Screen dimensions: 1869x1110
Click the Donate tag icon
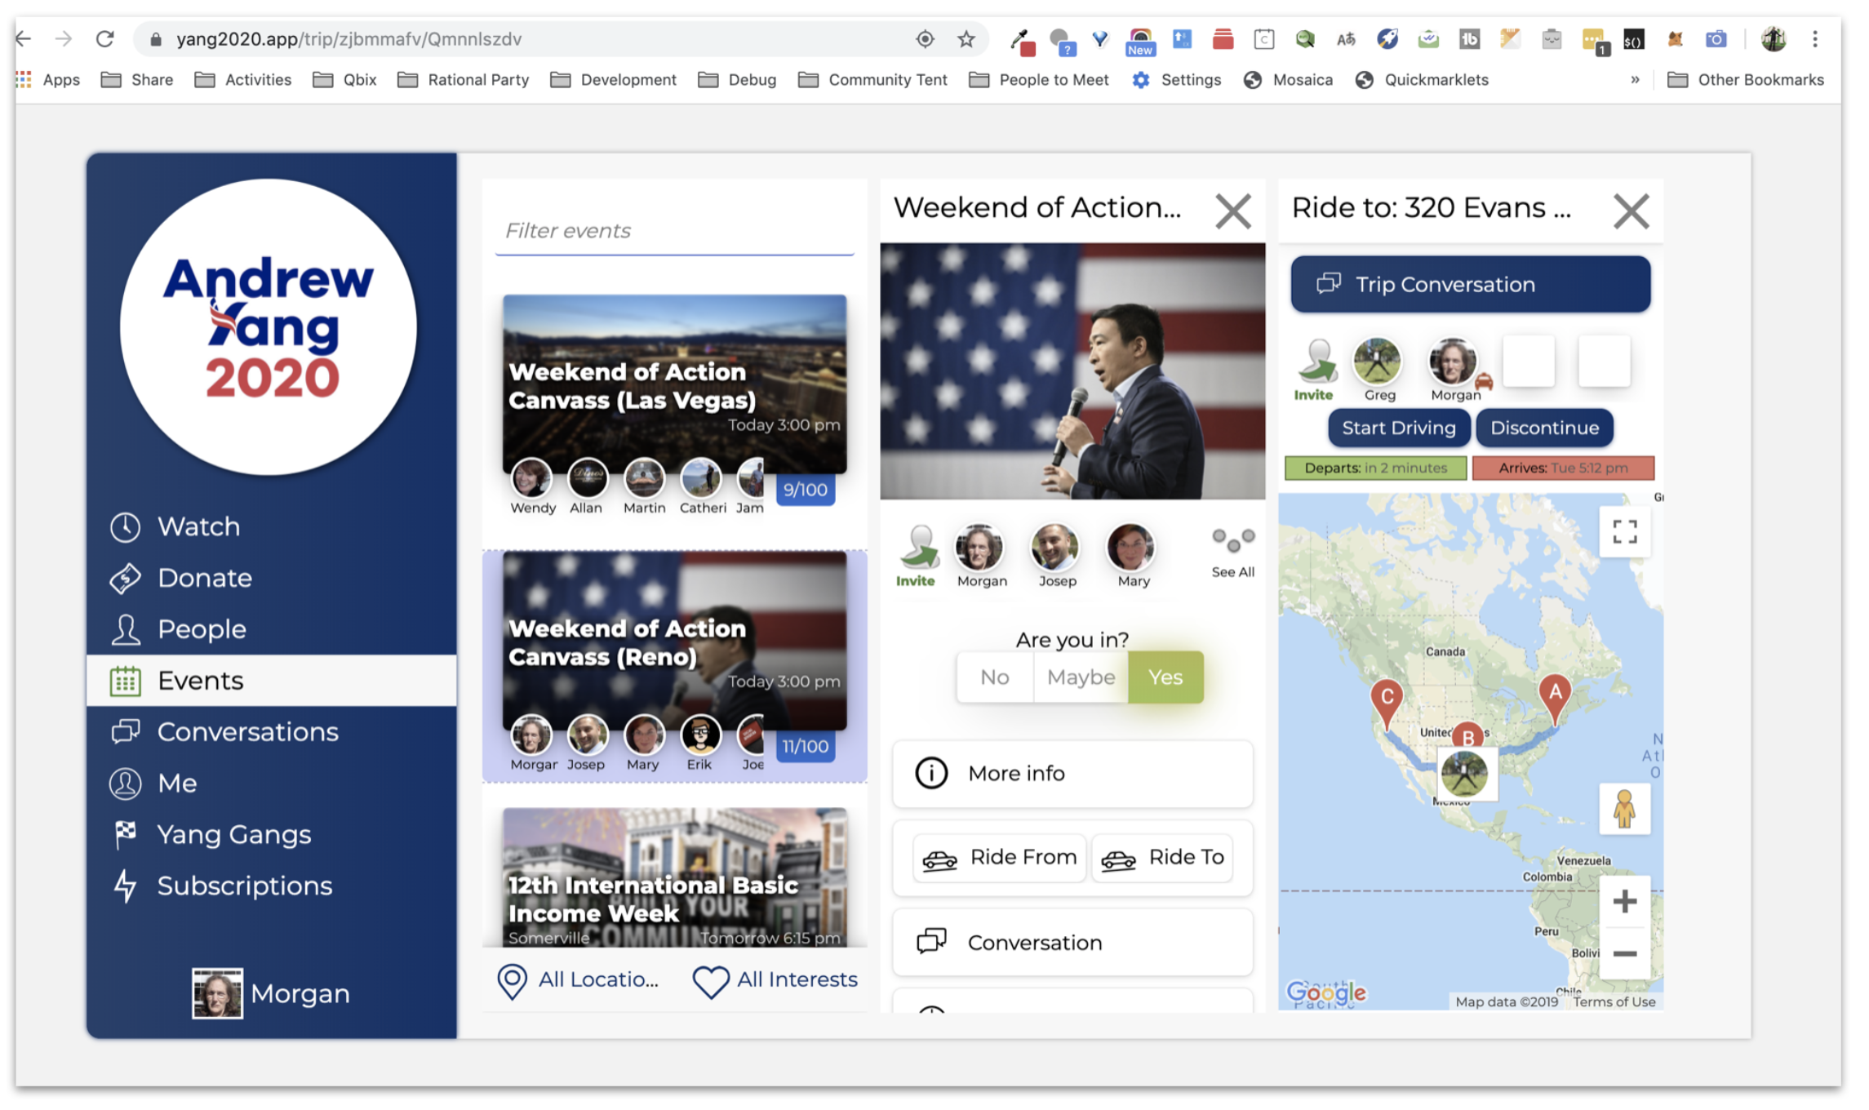(125, 579)
